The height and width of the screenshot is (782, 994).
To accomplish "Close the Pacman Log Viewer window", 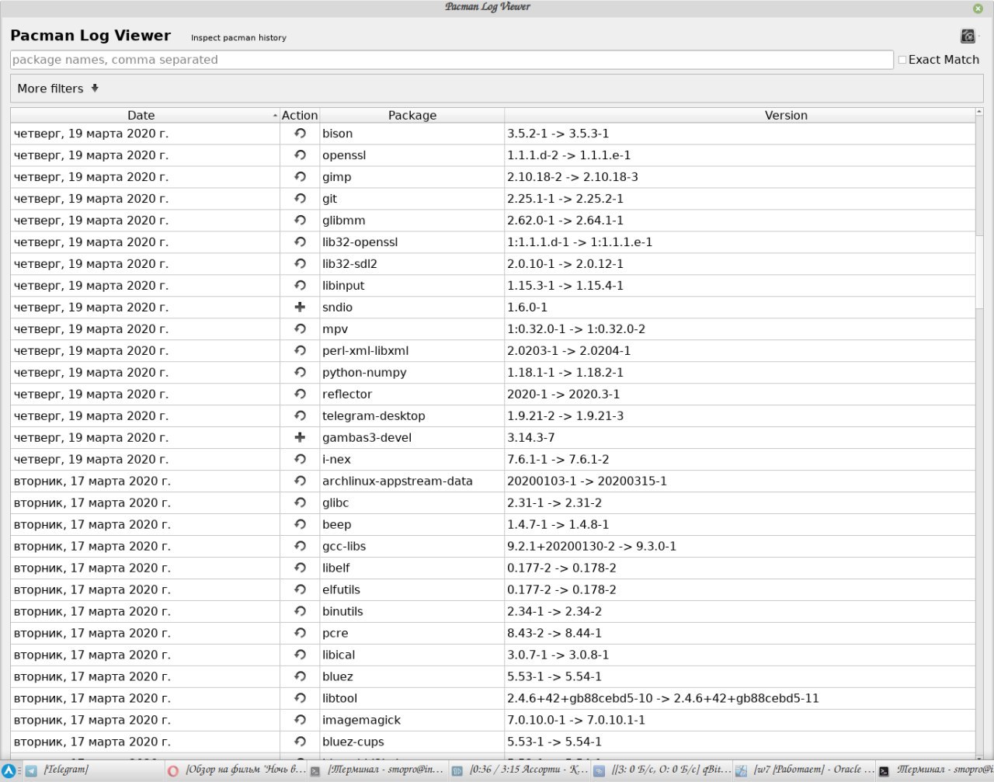I will coord(978,8).
